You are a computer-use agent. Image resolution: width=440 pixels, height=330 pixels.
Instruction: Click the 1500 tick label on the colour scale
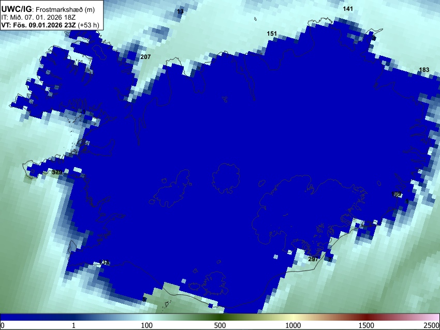366,325
